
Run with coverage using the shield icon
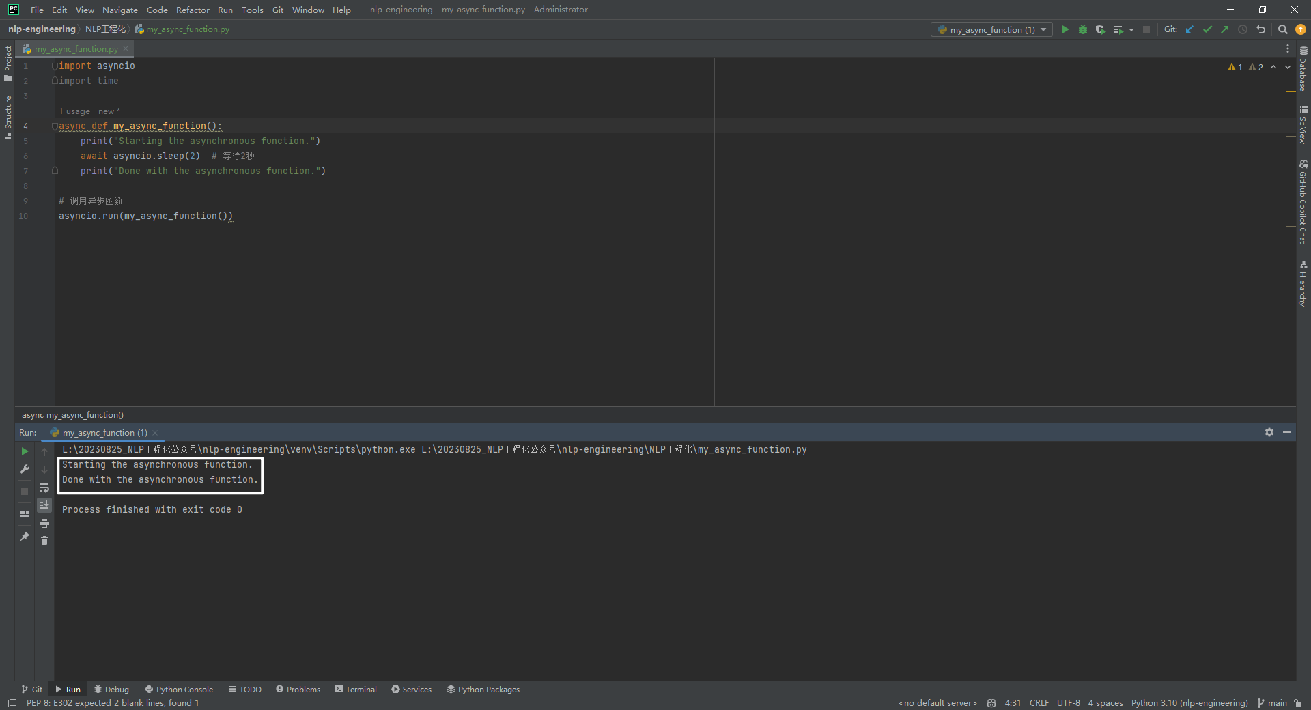[1100, 29]
